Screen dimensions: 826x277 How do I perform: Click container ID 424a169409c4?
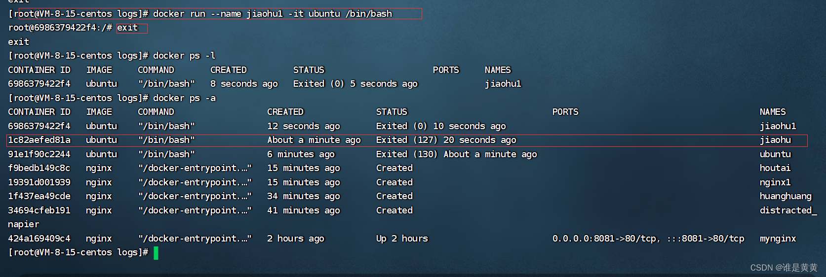[39, 239]
